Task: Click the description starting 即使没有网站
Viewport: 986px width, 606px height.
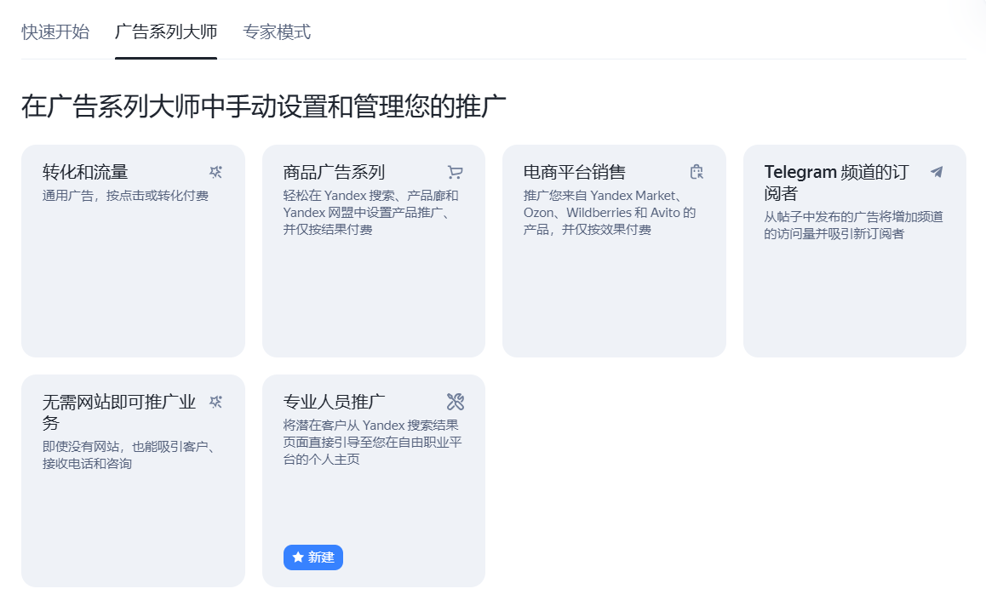Action: (x=129, y=455)
